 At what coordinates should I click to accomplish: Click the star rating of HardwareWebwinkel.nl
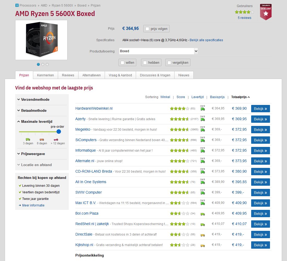coord(179,109)
